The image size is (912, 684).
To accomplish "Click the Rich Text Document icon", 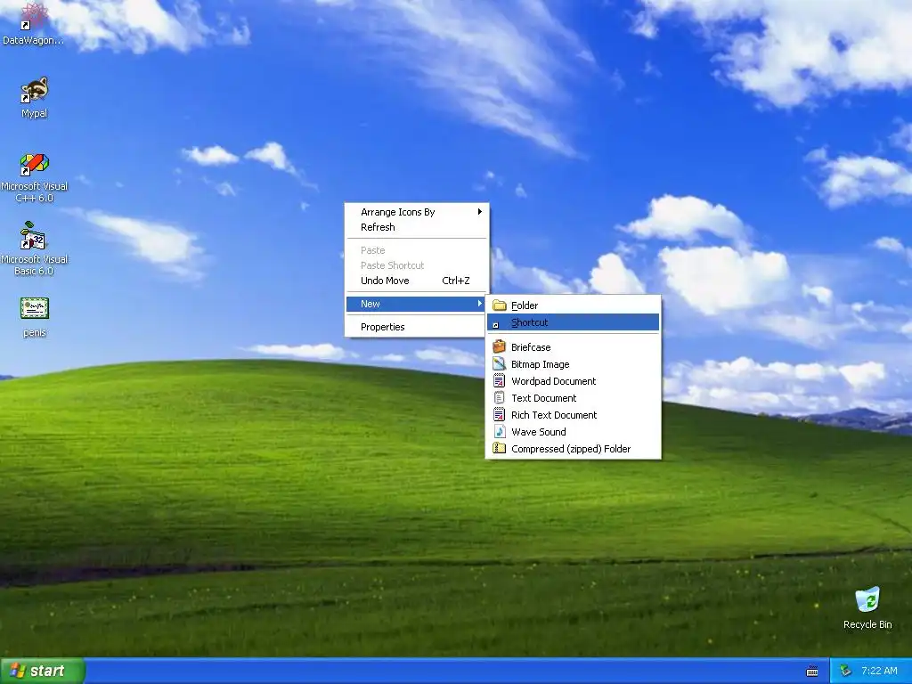I will pos(499,415).
